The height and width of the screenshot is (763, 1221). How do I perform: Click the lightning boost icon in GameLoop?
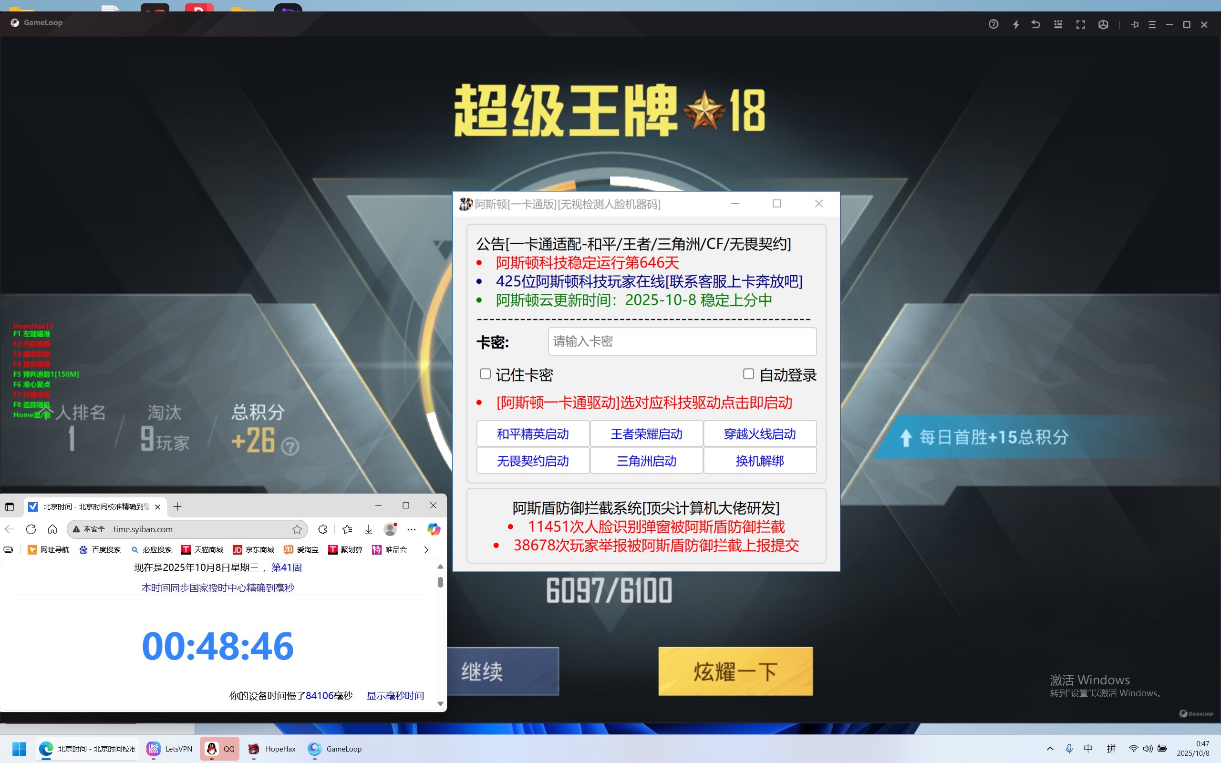click(1015, 24)
